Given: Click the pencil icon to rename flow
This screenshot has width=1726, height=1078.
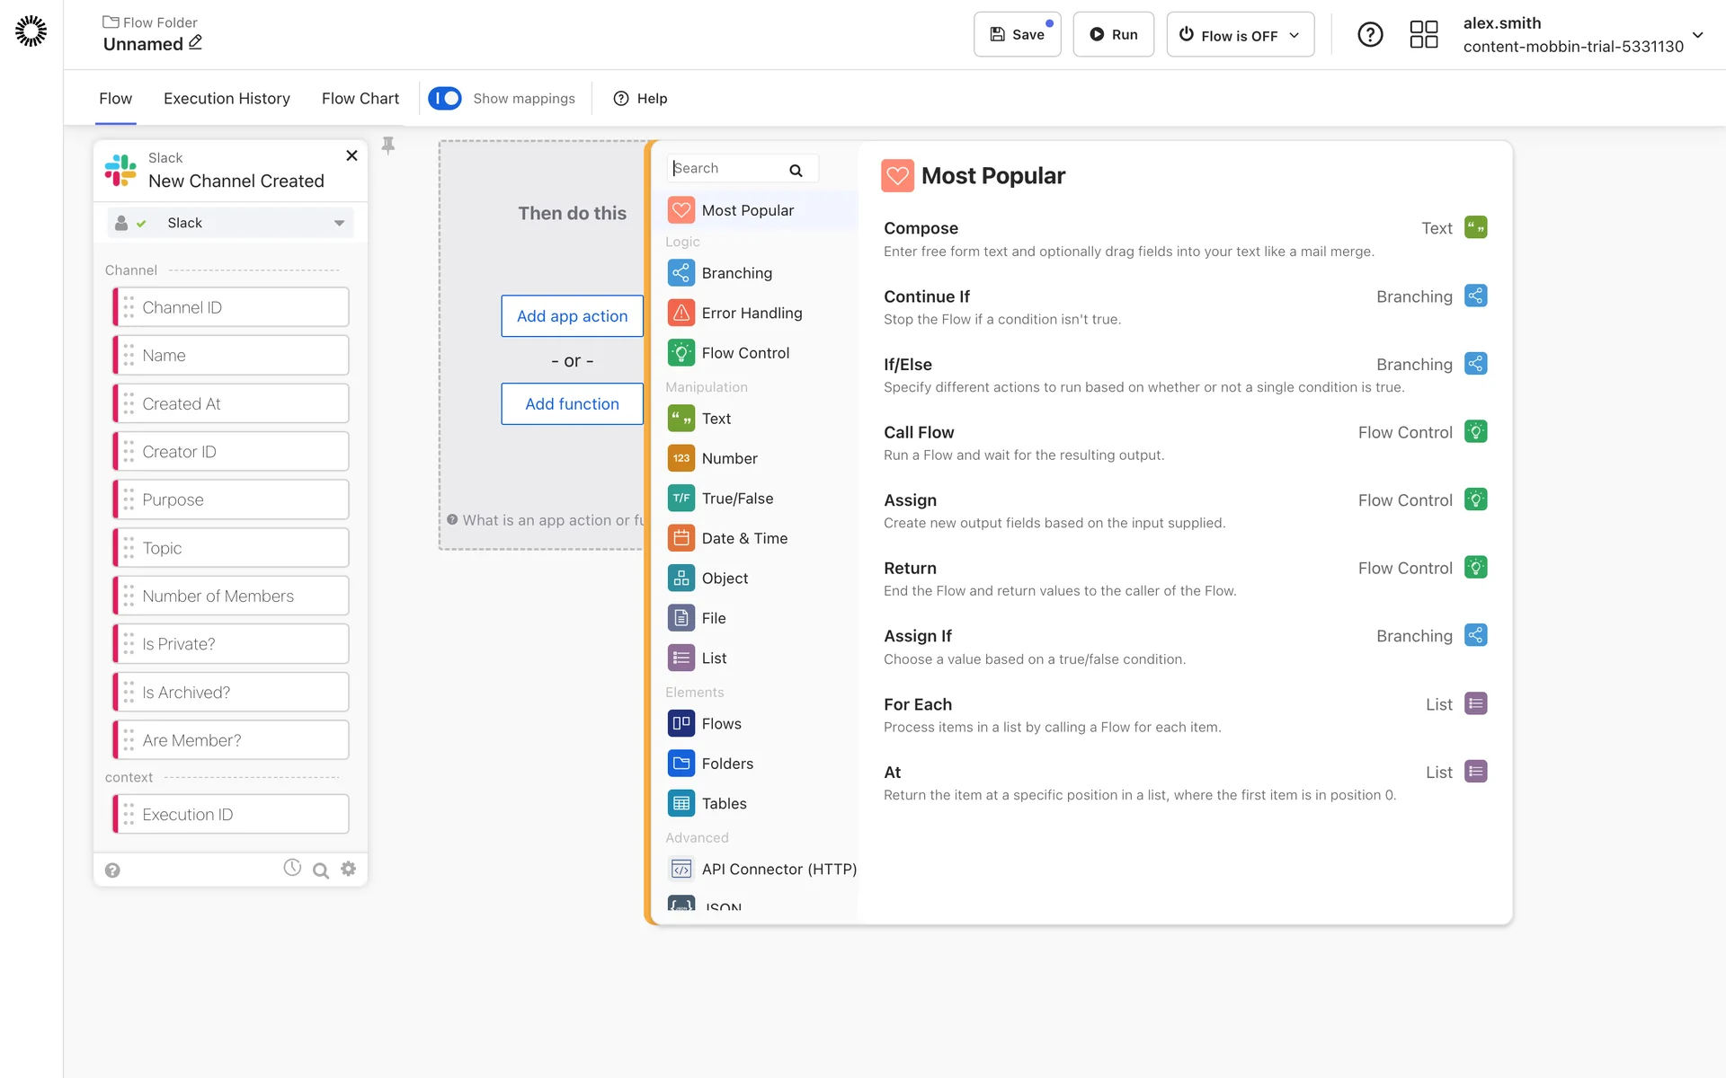Looking at the screenshot, I should (x=196, y=42).
